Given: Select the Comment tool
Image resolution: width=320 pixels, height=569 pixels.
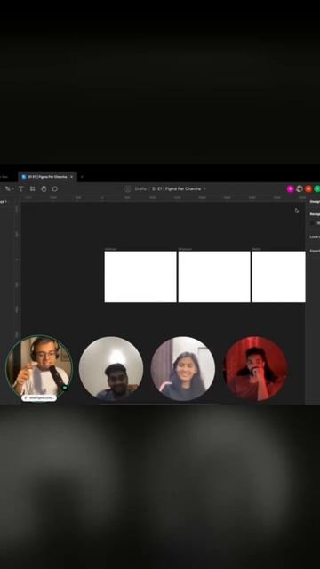Looking at the screenshot, I should 55,188.
